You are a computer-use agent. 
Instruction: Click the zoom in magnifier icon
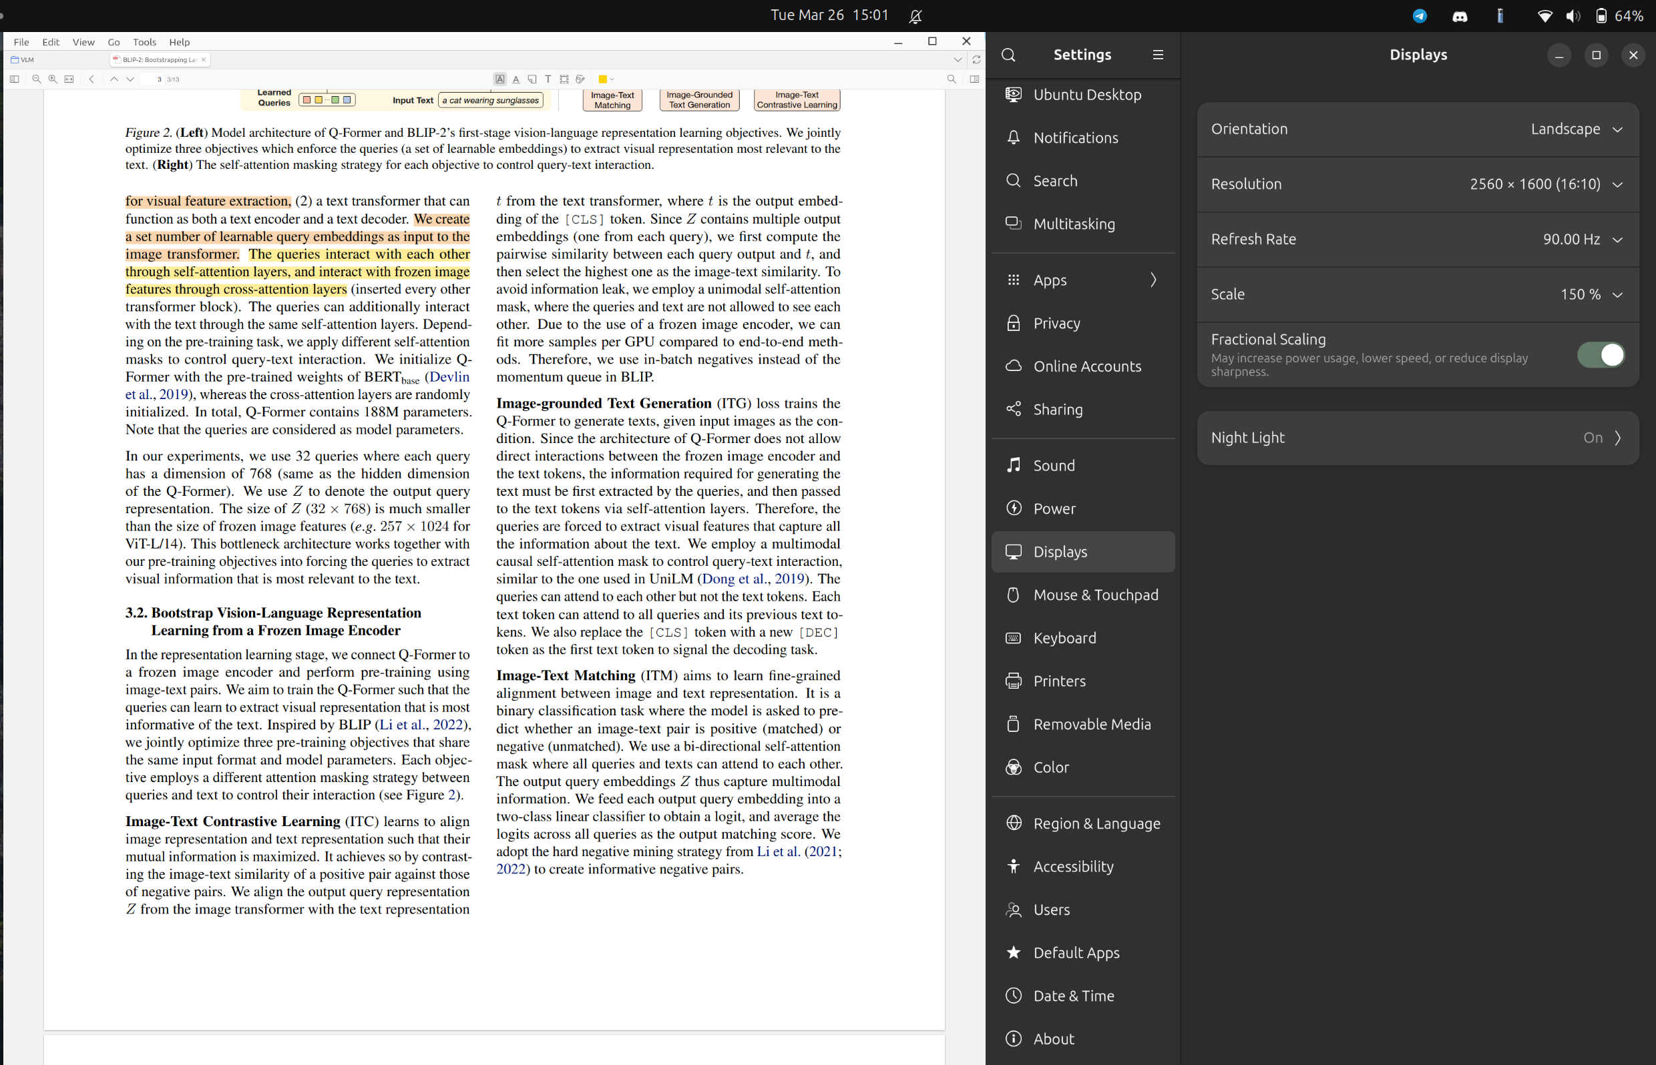tap(53, 79)
